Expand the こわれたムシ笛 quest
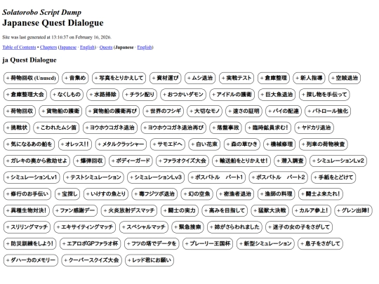Image resolution: width=379 pixels, height=284 pixels. click(56, 128)
